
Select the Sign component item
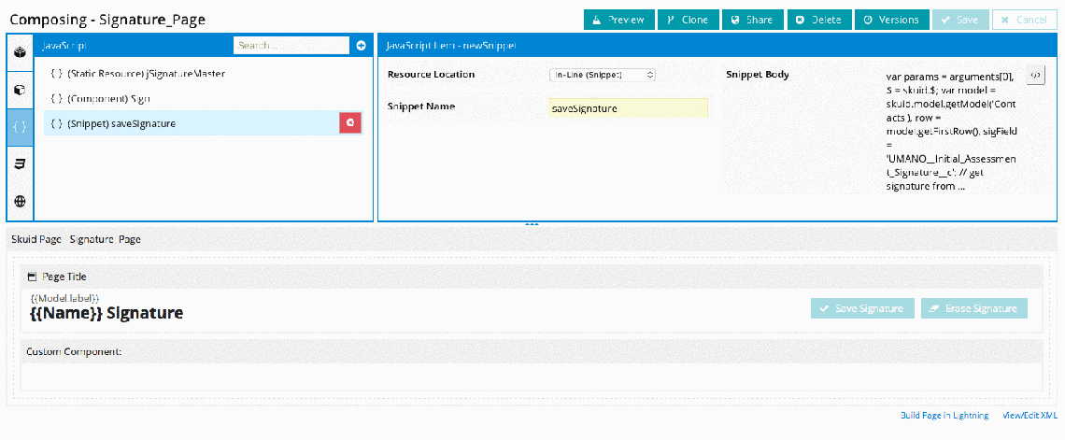click(108, 98)
